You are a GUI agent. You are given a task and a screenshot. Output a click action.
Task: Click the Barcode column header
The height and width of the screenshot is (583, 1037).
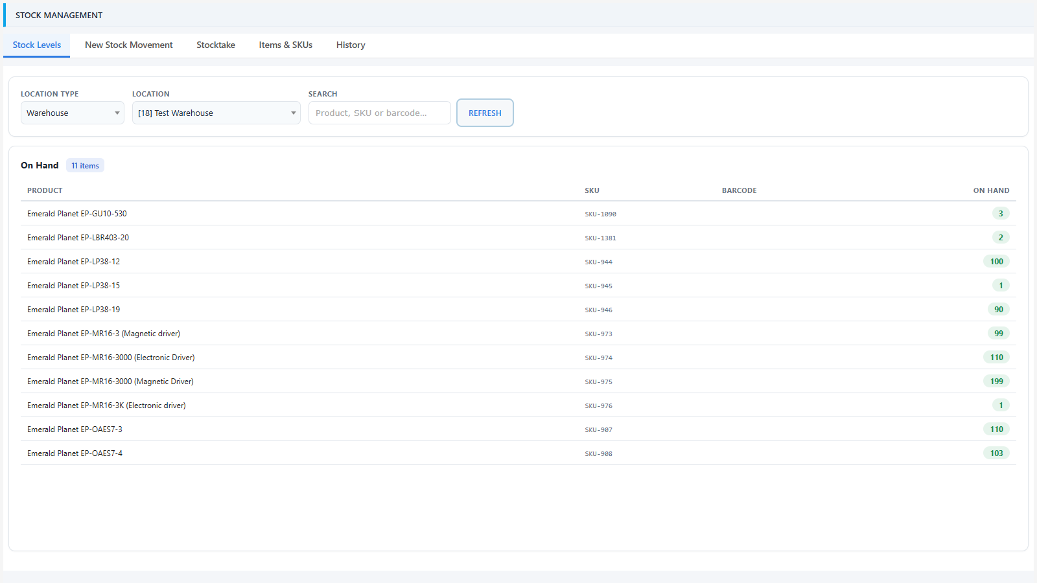click(740, 190)
